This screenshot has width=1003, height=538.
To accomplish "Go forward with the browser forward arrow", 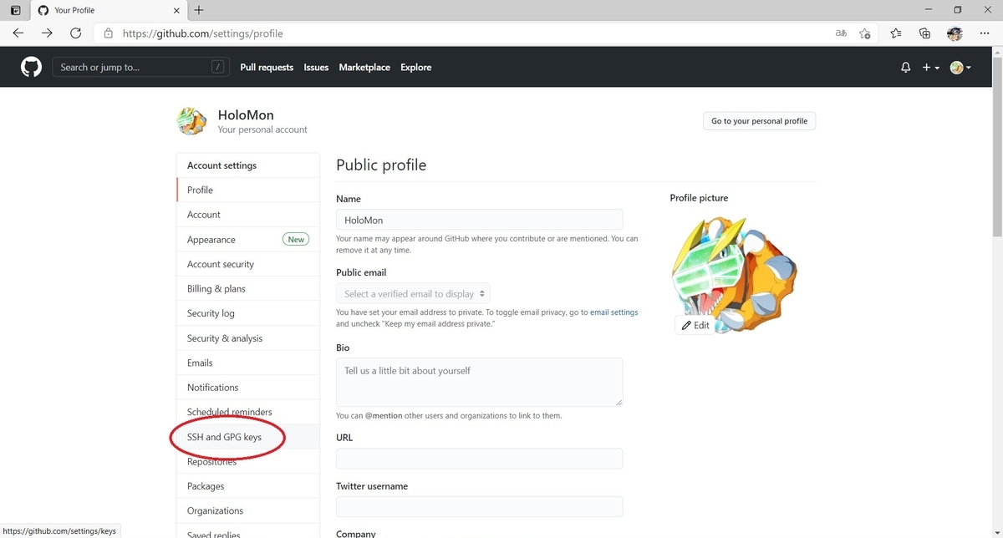I will point(47,33).
